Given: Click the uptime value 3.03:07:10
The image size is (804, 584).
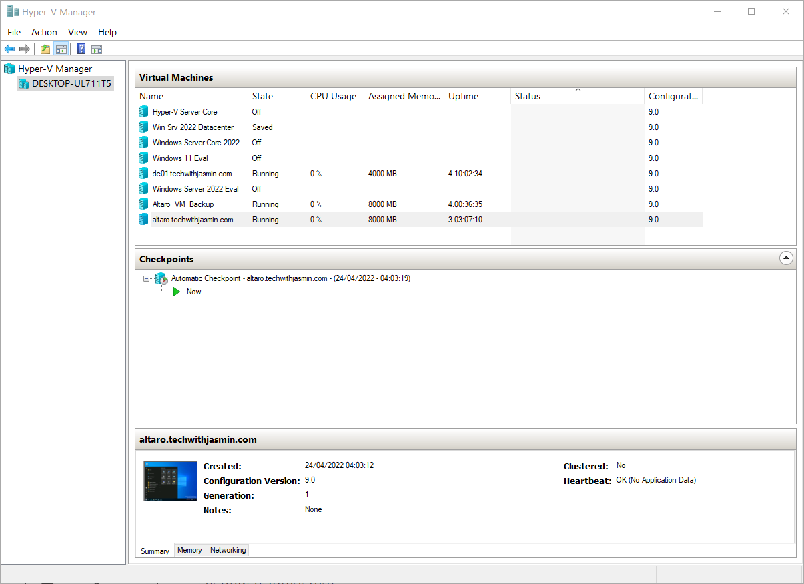Looking at the screenshot, I should pos(465,220).
